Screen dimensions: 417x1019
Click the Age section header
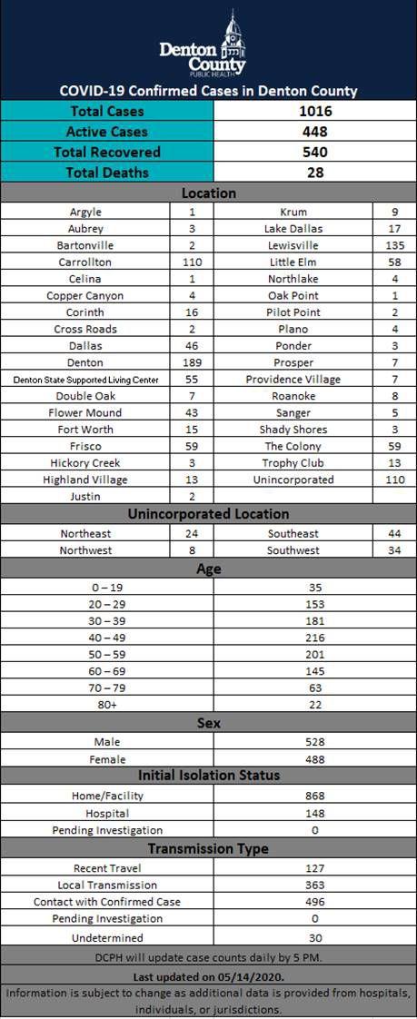(208, 569)
